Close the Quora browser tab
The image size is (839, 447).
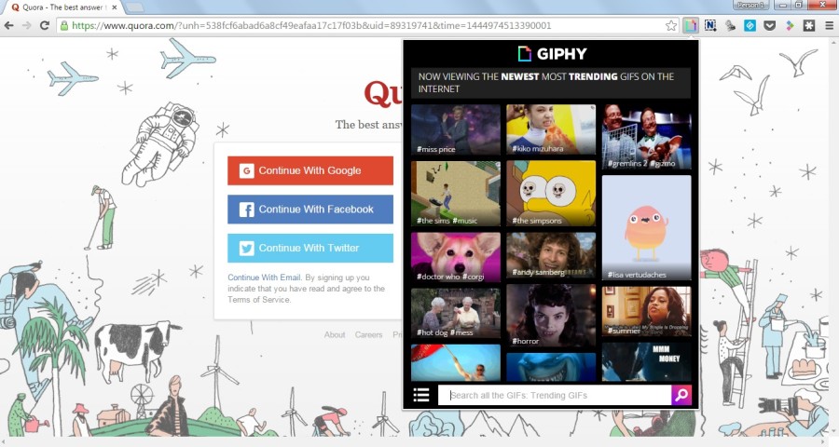[x=114, y=7]
